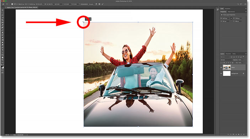Select the Eyedropper tool
The height and width of the screenshot is (139, 250).
[x=2, y=25]
